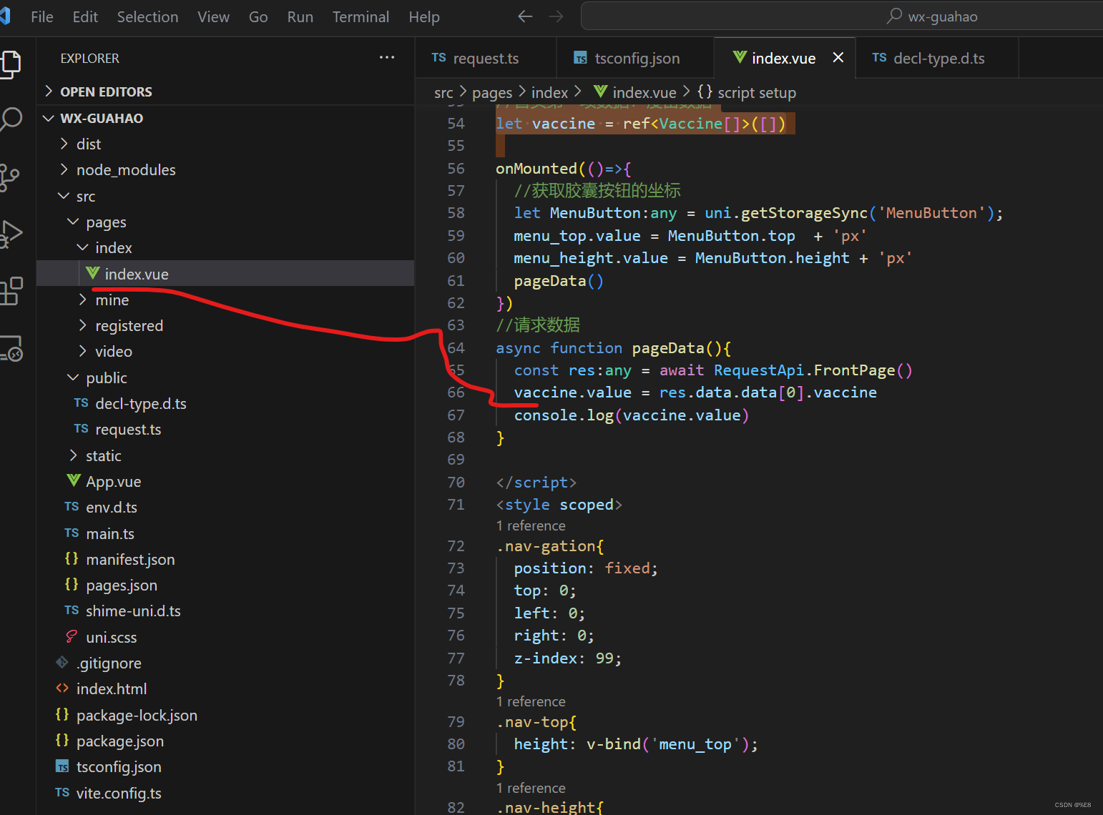Click the HTML icon beside index.html
This screenshot has width=1103, height=815.
click(x=62, y=688)
